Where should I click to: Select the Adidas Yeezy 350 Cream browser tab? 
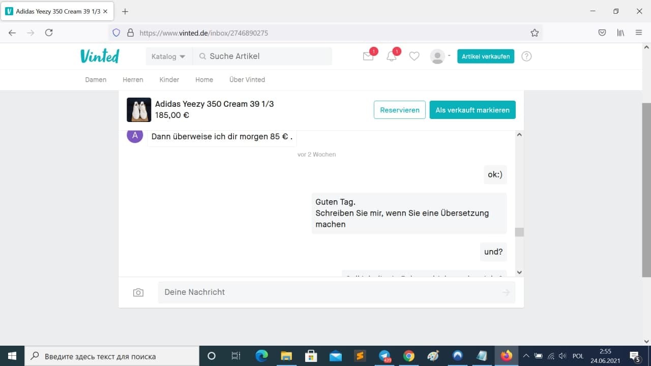pyautogui.click(x=57, y=11)
